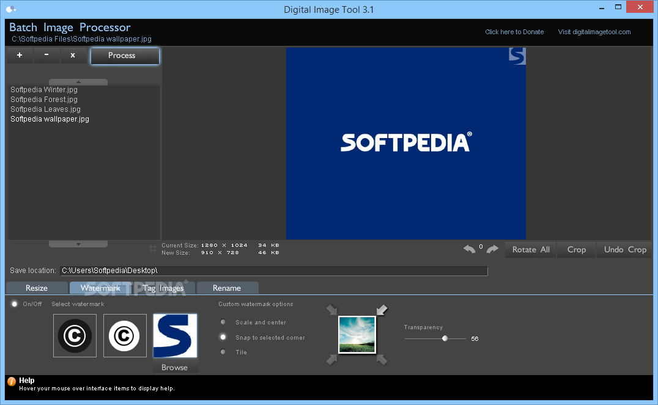
Task: Snap watermark to top-right corner arrow
Action: pyautogui.click(x=382, y=310)
